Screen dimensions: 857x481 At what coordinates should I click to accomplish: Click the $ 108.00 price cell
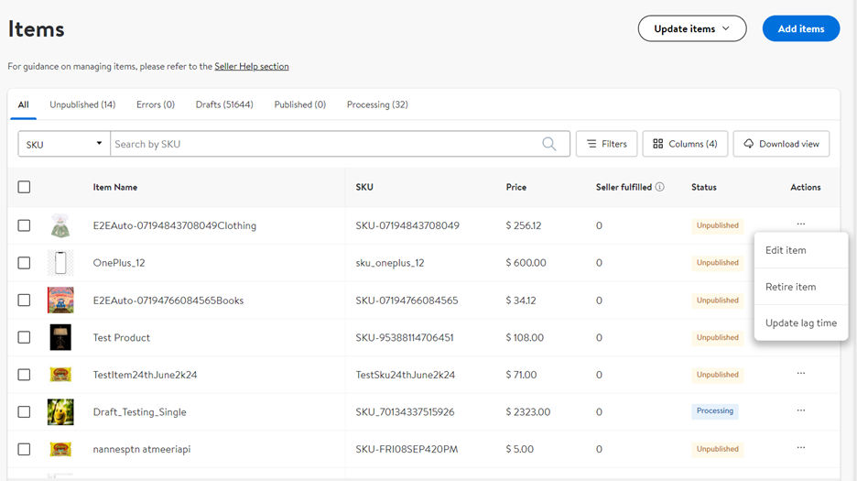click(525, 338)
